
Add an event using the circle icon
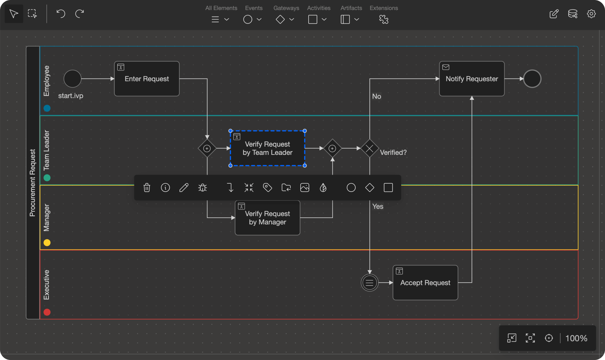click(351, 188)
